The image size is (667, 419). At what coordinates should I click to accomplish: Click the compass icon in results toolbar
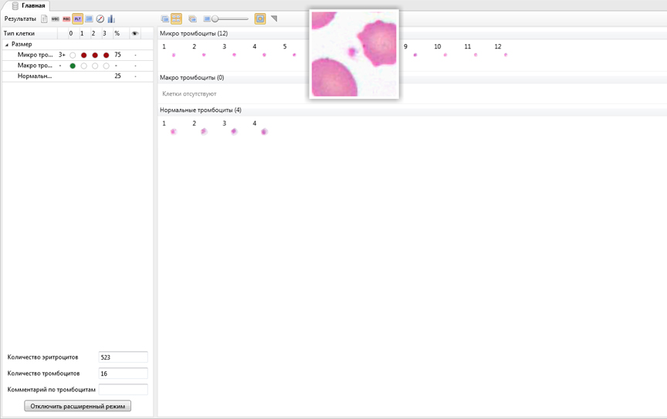[x=100, y=19]
